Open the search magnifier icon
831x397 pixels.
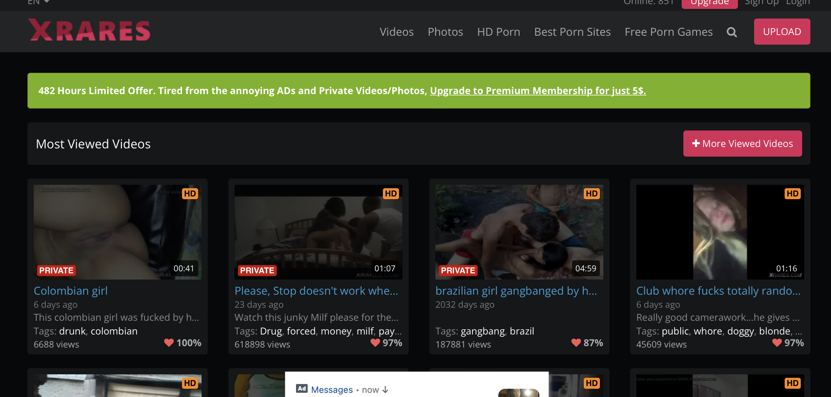[732, 32]
